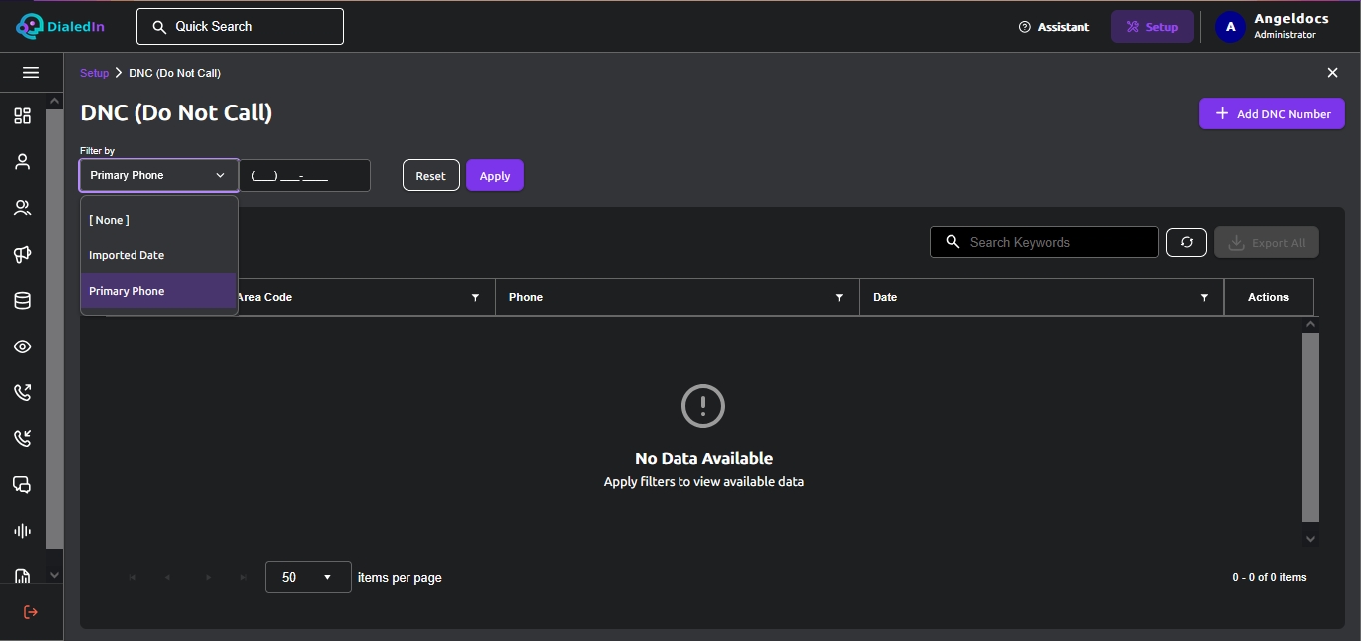Collapse the Primary Phone filter dropdown
This screenshot has width=1361, height=641.
click(159, 175)
